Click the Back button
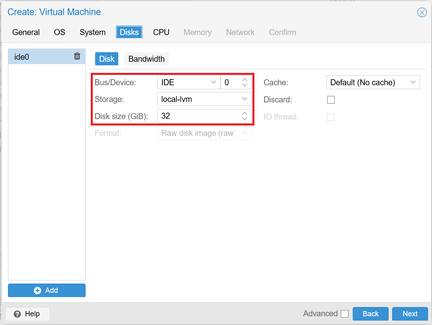 click(370, 314)
